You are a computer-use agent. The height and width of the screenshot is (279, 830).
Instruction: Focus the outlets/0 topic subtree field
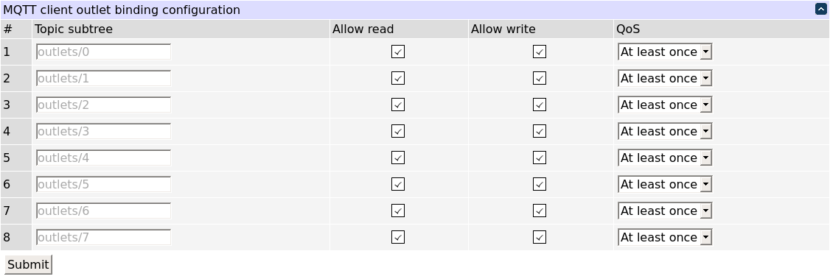[104, 52]
